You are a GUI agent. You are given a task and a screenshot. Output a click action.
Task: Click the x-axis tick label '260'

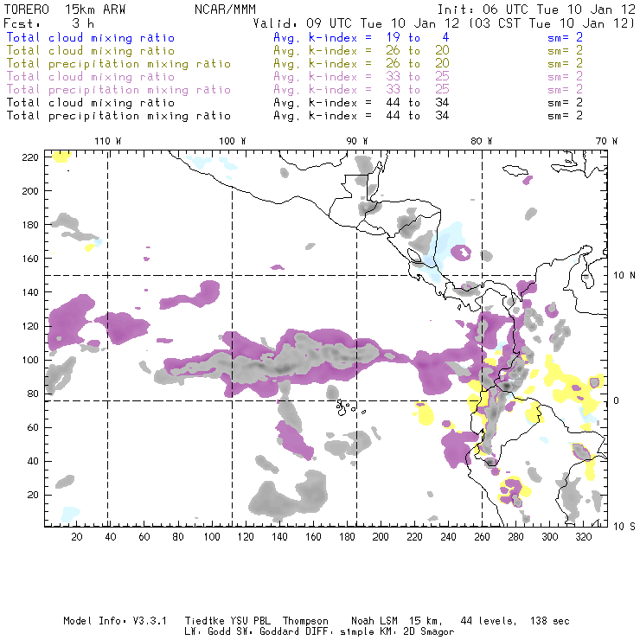pyautogui.click(x=482, y=537)
